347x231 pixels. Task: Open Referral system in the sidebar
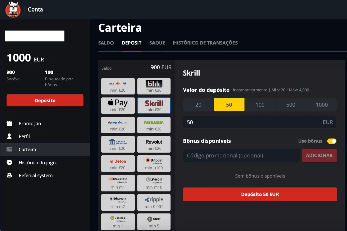[45, 175]
